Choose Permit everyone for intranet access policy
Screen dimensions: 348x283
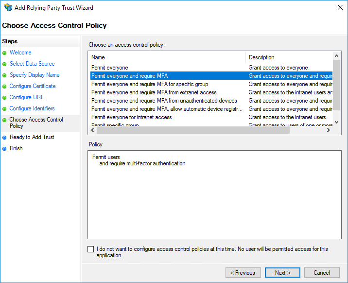(x=131, y=117)
